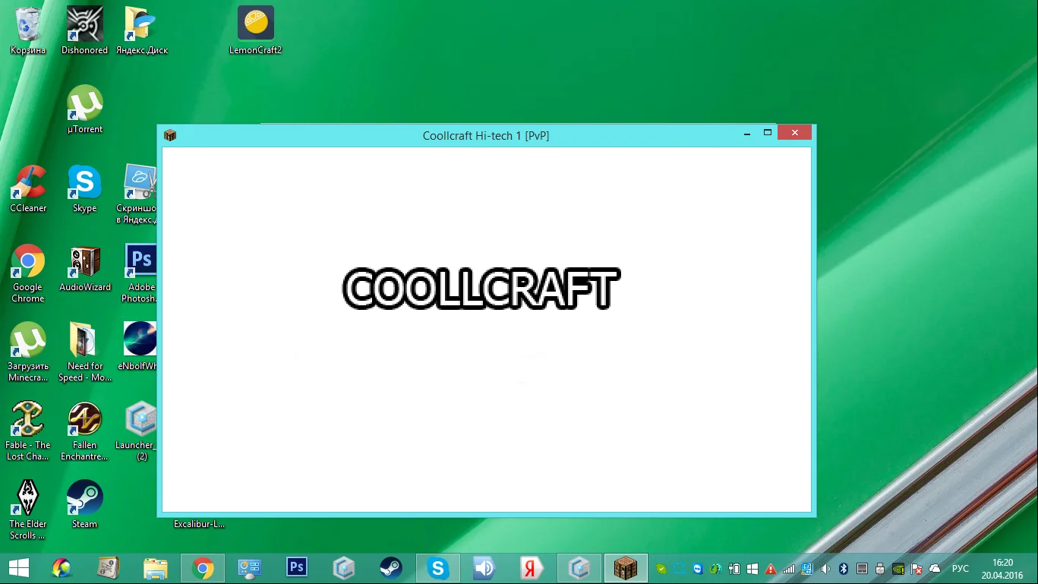Open the РУС input language switcher
The image size is (1038, 584).
tap(961, 568)
